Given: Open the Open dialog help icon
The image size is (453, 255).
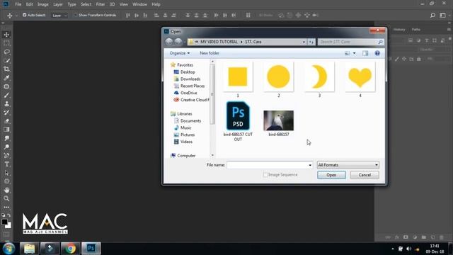Looking at the screenshot, I should click(x=377, y=53).
